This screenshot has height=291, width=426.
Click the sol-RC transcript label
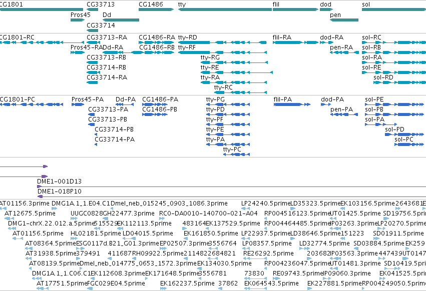tap(371, 37)
